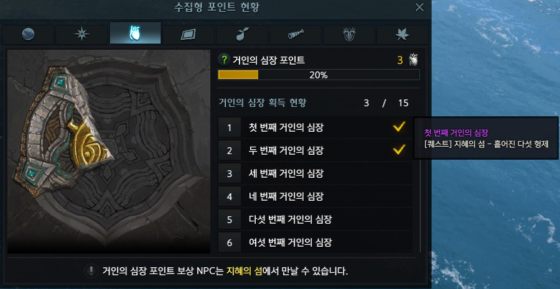Choose the 여섯 번째 거인의 심장 row

(315, 242)
